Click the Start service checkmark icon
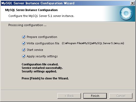This screenshot has height=102, width=136. [23, 50]
